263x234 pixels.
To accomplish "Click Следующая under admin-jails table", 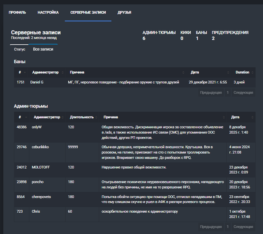I will pos(243,227).
